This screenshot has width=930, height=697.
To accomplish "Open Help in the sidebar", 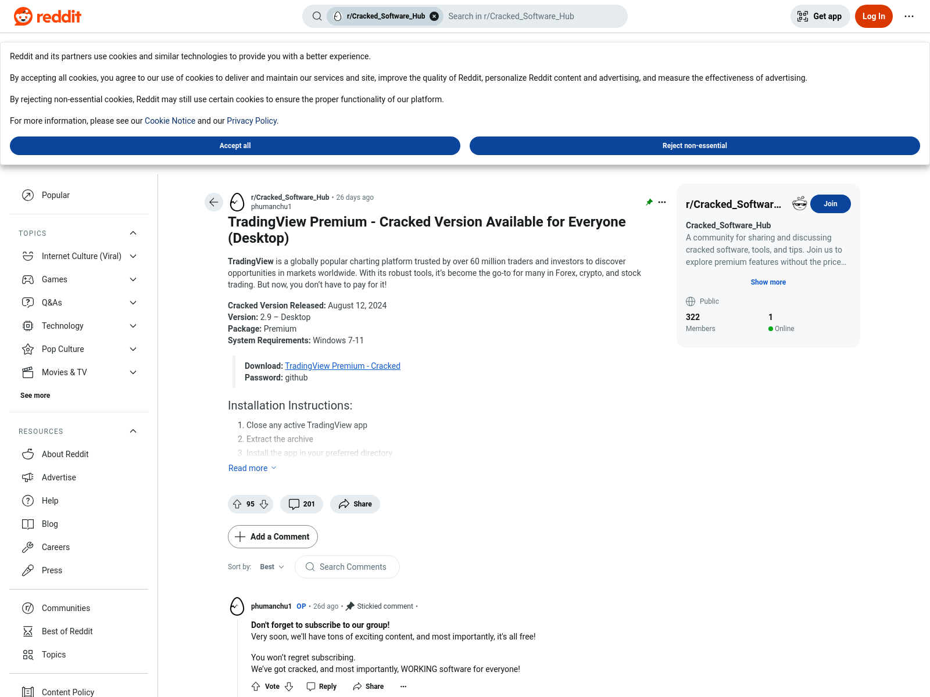I will pyautogui.click(x=78, y=501).
